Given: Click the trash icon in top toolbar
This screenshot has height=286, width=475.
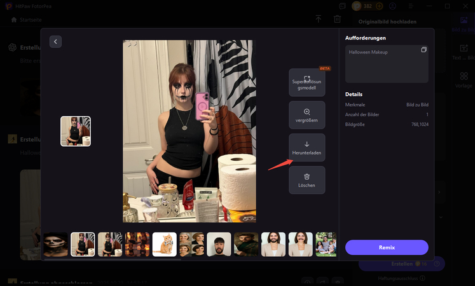Looking at the screenshot, I should coord(337,19).
